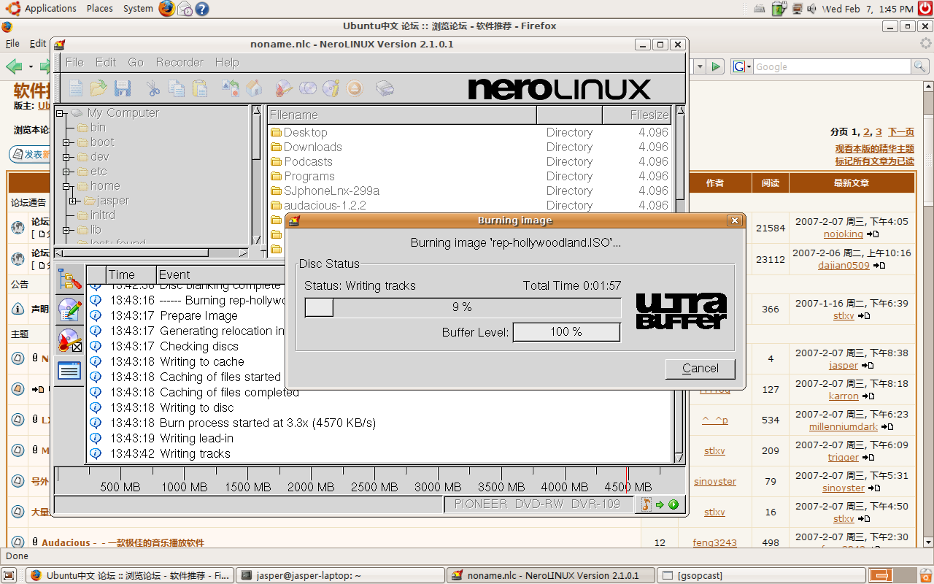Open the Places menu in top panel

click(x=99, y=9)
